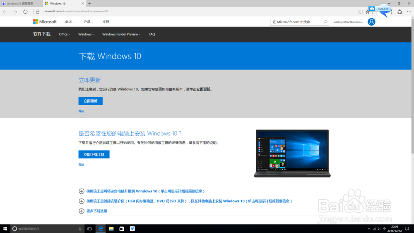Open the 支持 menu item
Image resolution: width=414 pixels, height=233 pixels.
[106, 22]
